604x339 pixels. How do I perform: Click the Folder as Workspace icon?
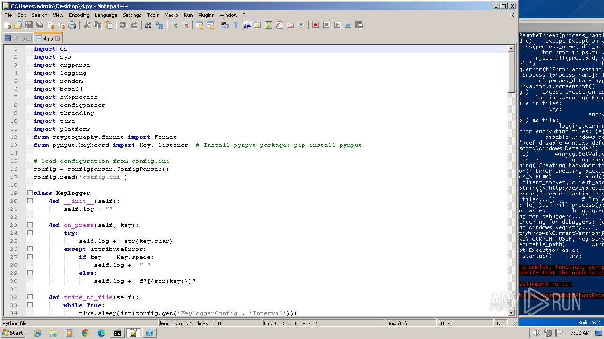coord(290,25)
